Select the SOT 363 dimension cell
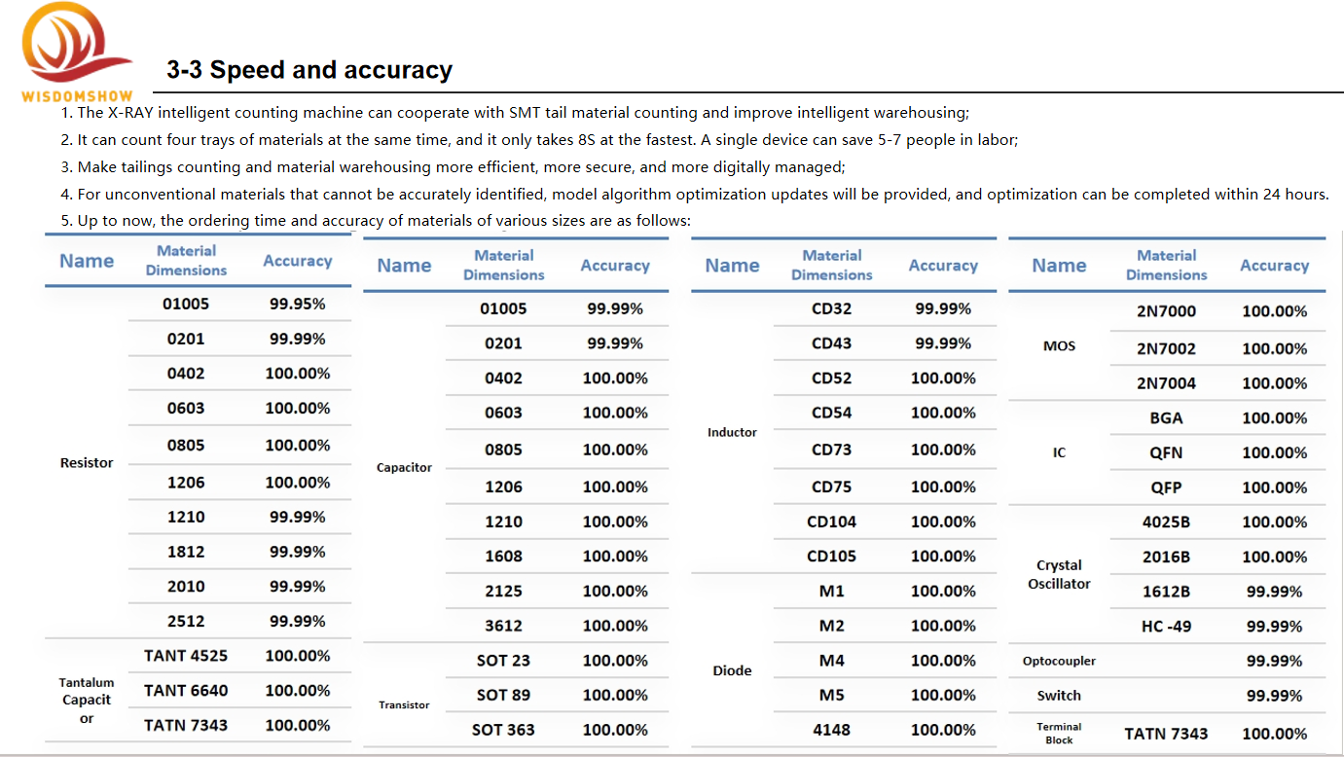Image resolution: width=1344 pixels, height=757 pixels. pos(503,730)
